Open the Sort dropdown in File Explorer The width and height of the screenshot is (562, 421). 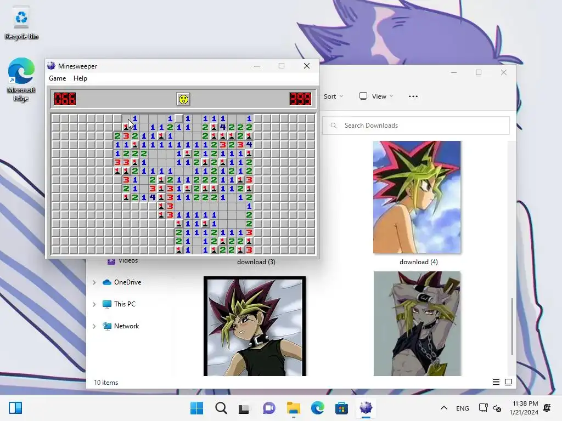333,96
